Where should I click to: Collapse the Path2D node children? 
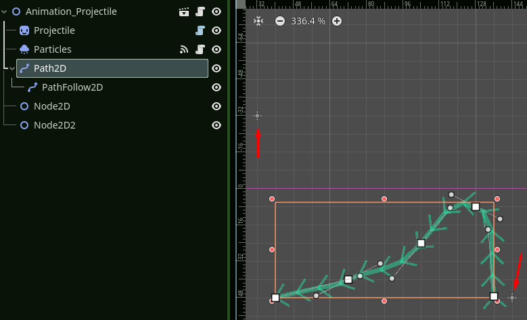[12, 68]
